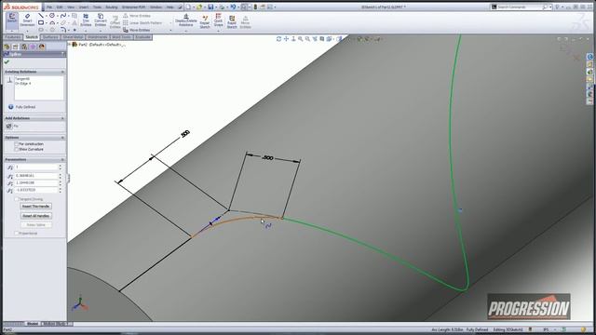The width and height of the screenshot is (596, 335).
Task: Switch to ConfigurationManager tab icon
Action: coord(24,47)
